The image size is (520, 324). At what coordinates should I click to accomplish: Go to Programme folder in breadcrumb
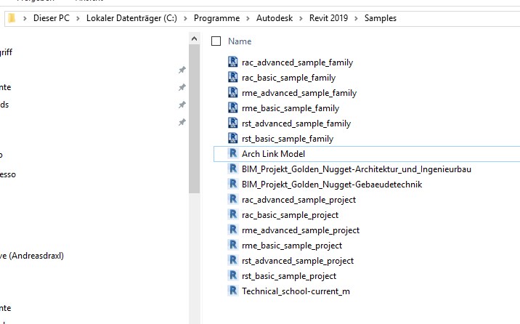click(x=216, y=18)
